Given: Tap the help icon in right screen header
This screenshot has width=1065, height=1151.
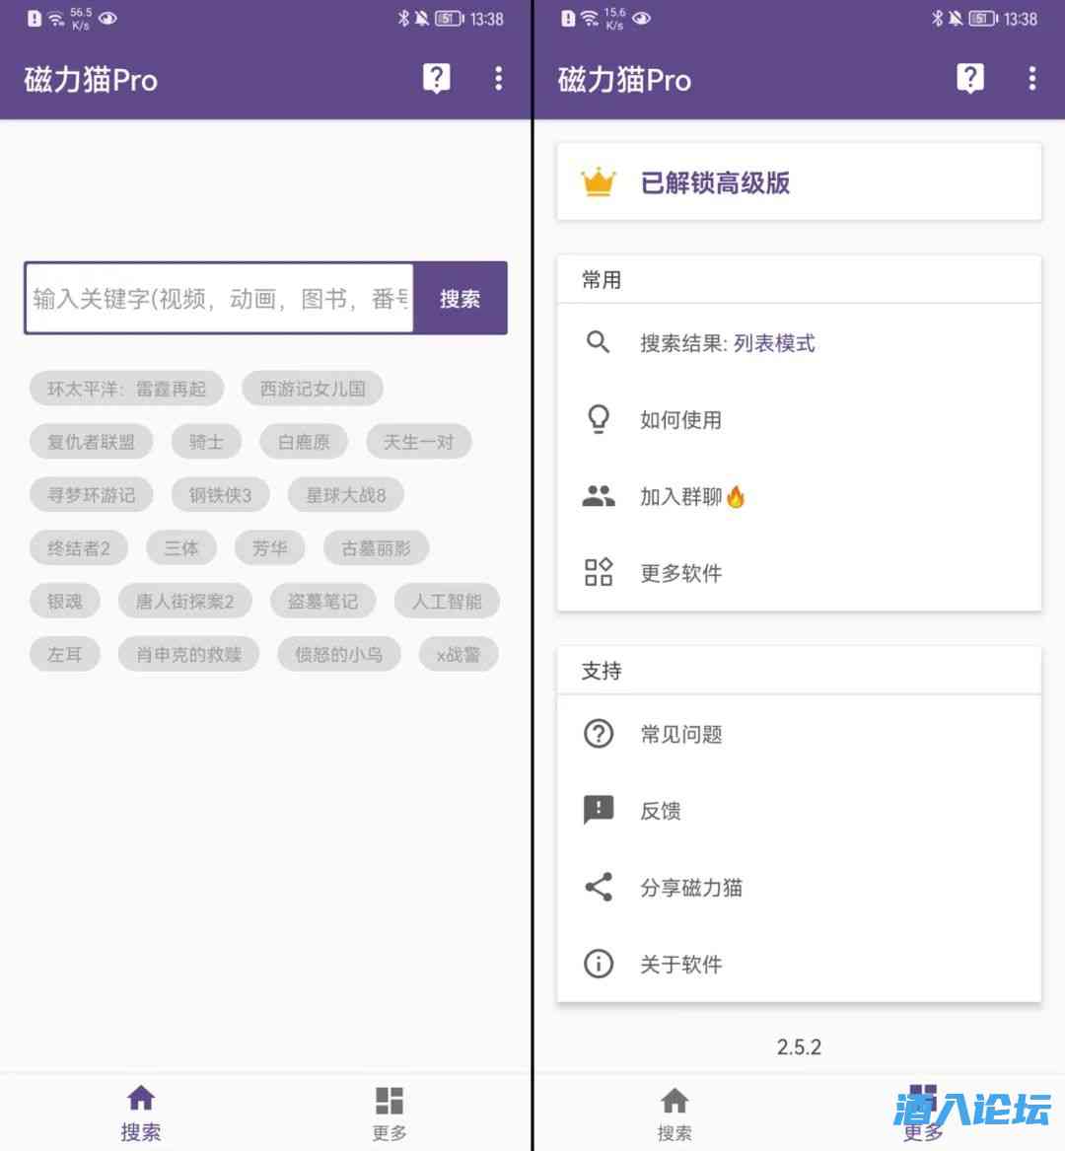Looking at the screenshot, I should (969, 79).
